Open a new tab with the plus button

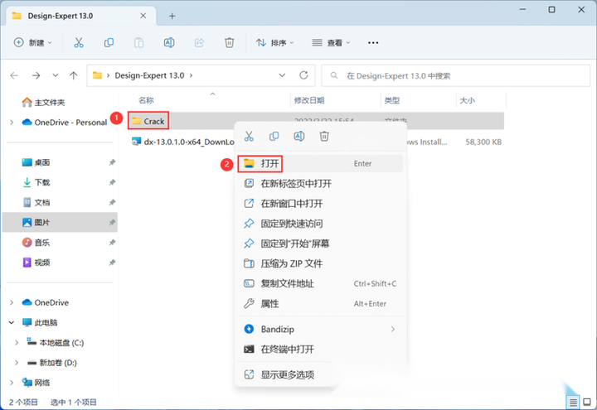pos(172,16)
